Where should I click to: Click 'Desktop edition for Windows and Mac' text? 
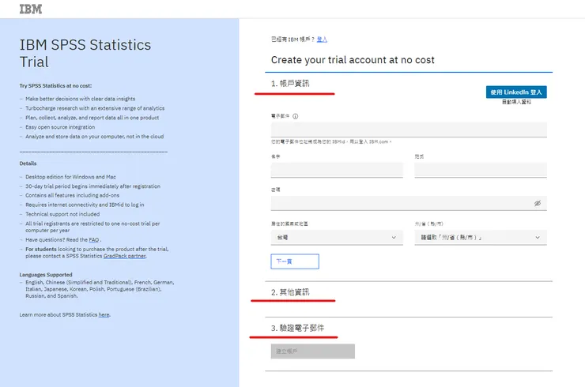(x=70, y=177)
